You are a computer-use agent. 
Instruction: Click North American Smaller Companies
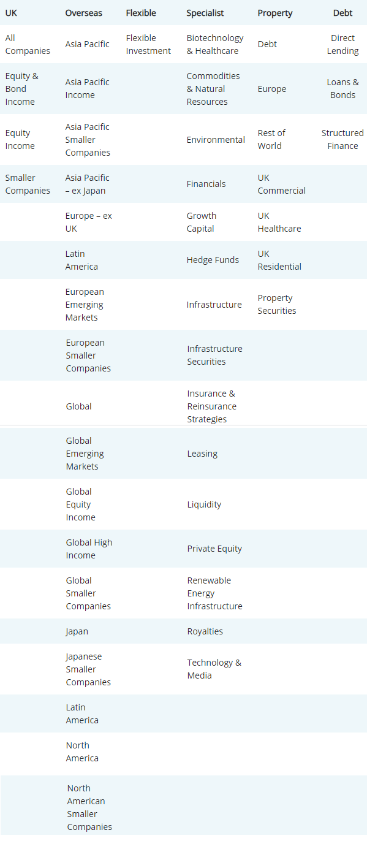[x=89, y=807]
